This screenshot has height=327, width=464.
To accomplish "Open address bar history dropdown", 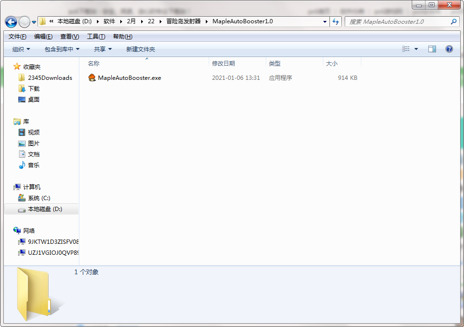I will click(325, 21).
